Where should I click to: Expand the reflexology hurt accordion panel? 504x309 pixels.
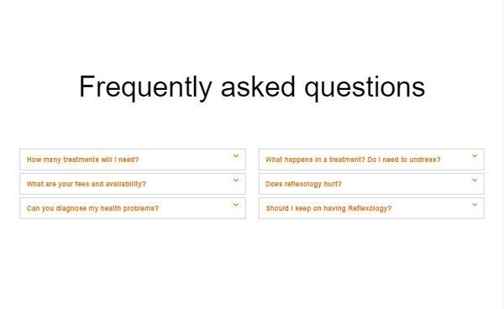[371, 184]
